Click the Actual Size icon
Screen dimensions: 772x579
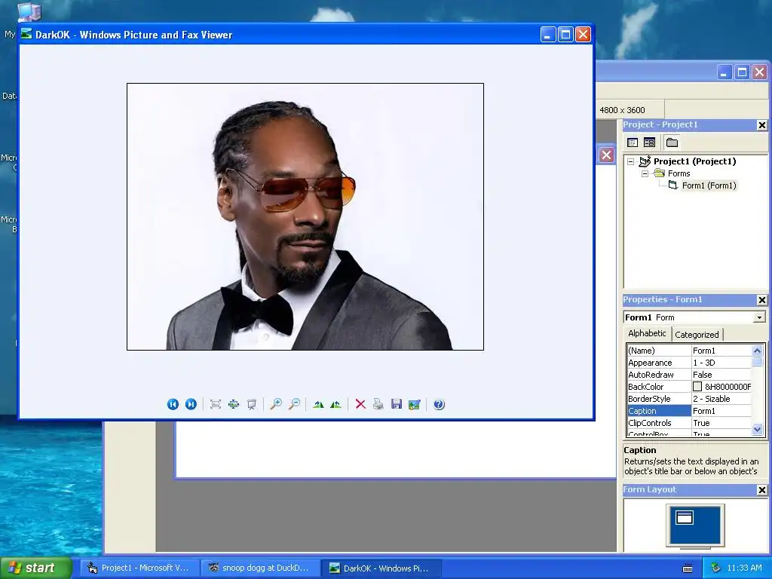(234, 404)
